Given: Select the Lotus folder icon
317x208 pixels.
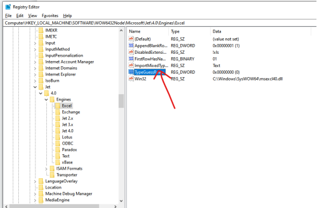Looking at the screenshot, I should 58,137.
